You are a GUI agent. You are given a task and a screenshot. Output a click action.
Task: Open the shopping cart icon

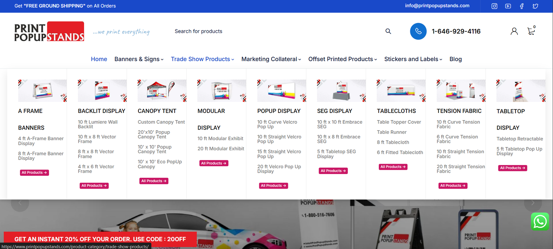tap(531, 31)
